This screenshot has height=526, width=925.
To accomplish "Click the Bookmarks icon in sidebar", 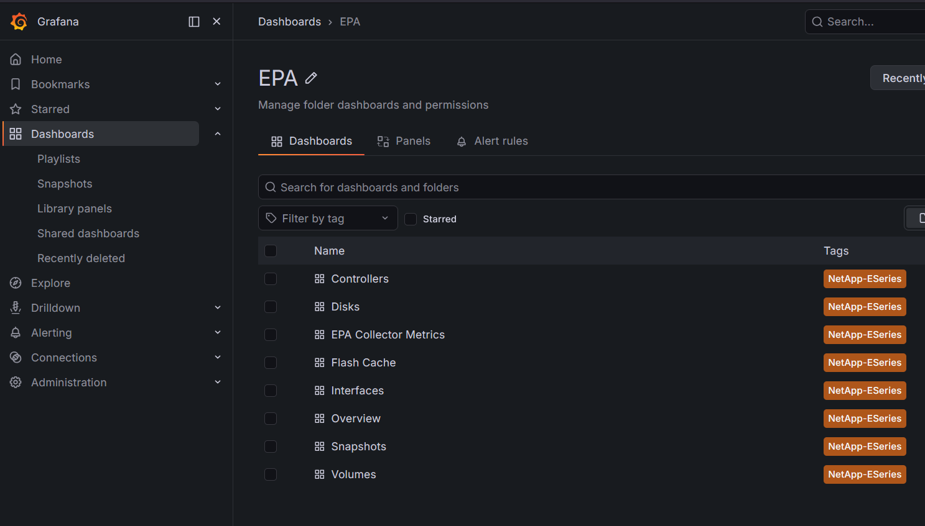I will click(16, 84).
